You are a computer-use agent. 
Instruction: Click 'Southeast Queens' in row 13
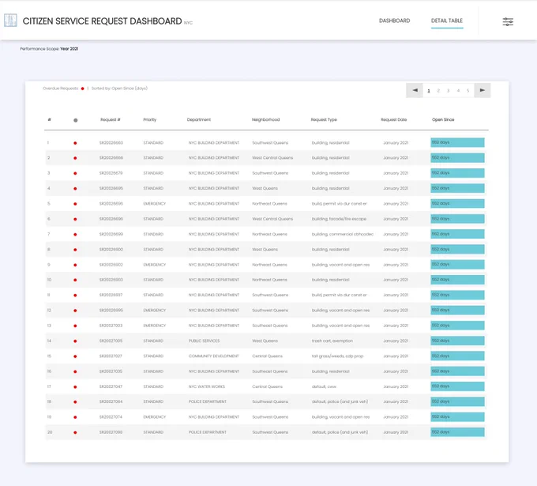coord(270,326)
